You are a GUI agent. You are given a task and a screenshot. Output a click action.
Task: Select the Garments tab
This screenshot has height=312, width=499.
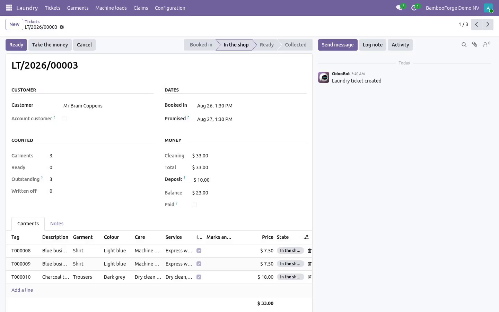28,224
